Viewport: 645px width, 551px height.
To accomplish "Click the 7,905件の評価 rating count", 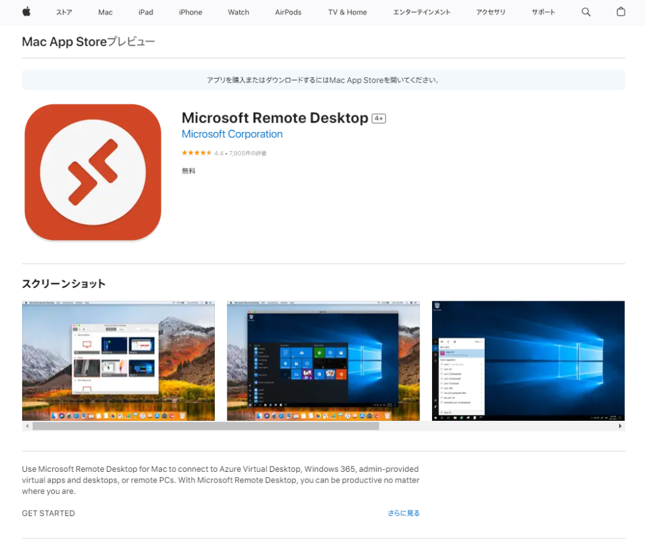I will coord(248,153).
